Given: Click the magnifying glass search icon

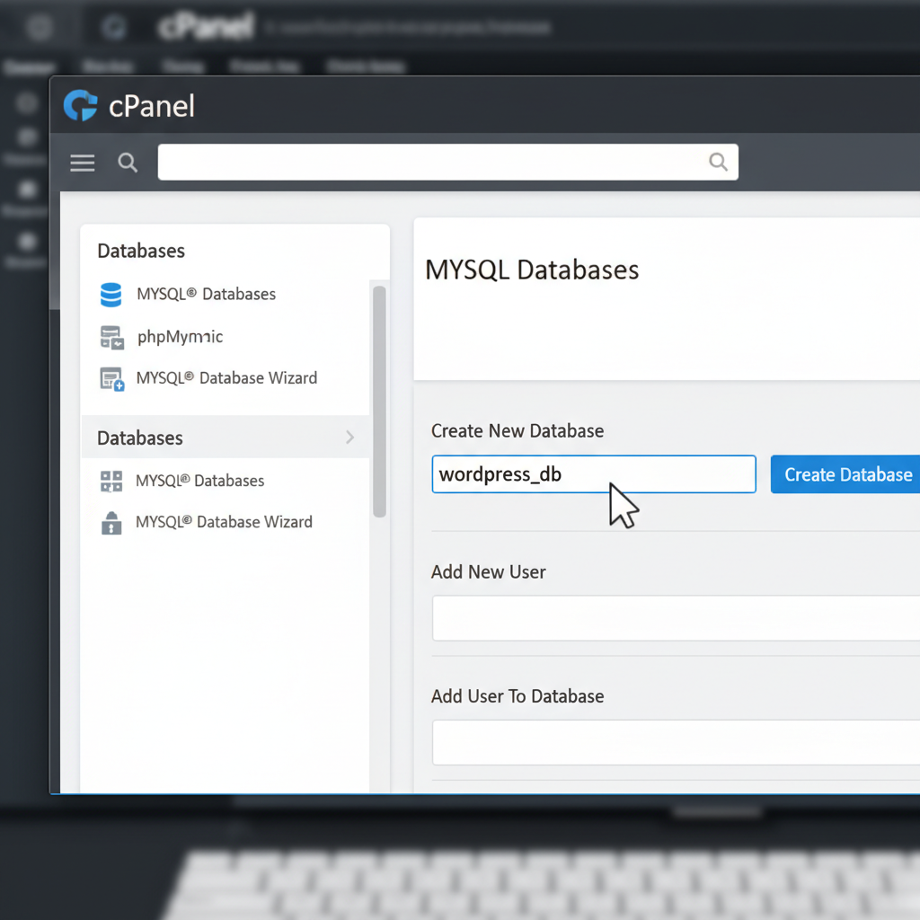Looking at the screenshot, I should [x=127, y=163].
